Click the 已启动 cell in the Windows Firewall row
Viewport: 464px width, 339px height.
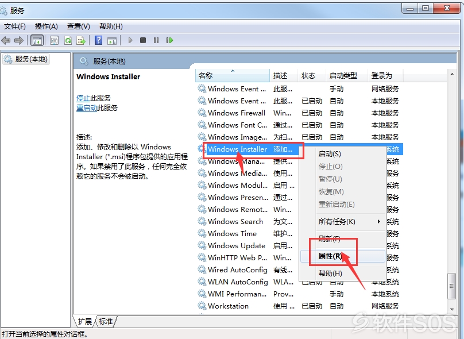[312, 113]
